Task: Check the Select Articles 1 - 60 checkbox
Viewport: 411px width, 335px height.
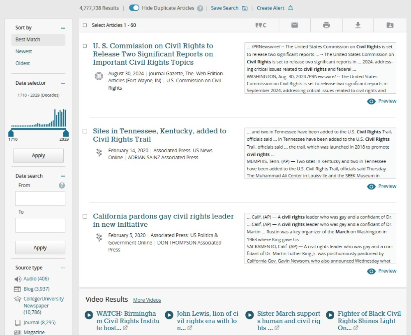Action: pyautogui.click(x=85, y=25)
